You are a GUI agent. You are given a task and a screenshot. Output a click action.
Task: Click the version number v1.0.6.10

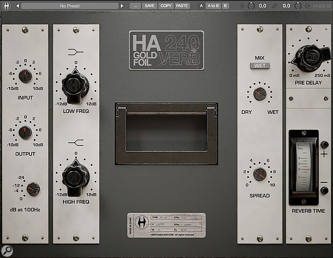tap(322, 6)
